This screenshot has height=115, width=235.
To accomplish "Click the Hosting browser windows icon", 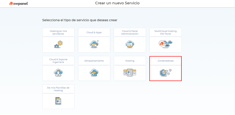I will point(130,73).
